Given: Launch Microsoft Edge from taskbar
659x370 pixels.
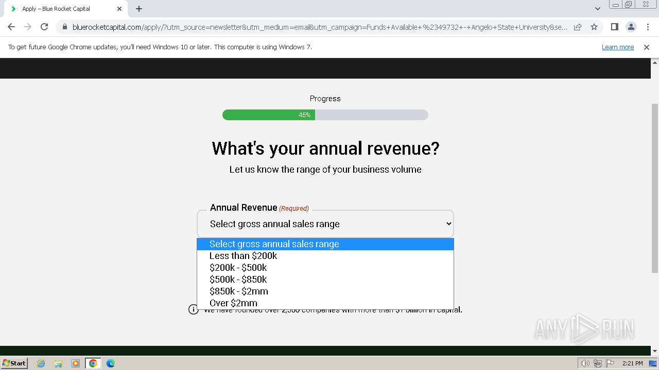Looking at the screenshot, I should point(111,363).
